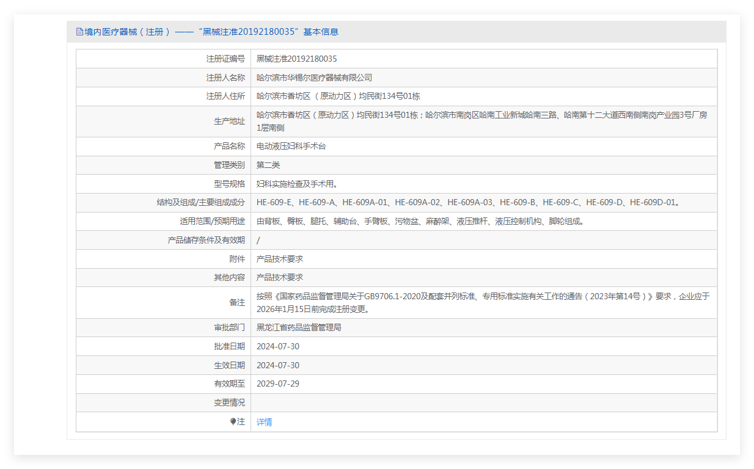Click the 生效日期 row label

pos(229,365)
